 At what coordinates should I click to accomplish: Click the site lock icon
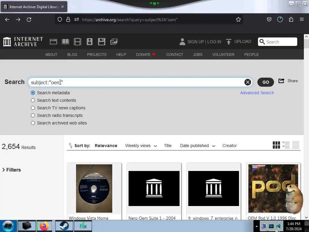[x=68, y=20]
